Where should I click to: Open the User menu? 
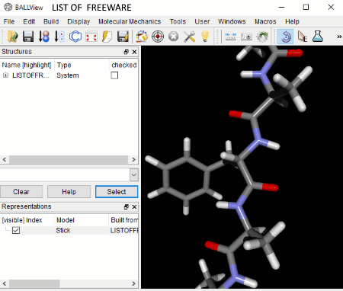tap(202, 21)
